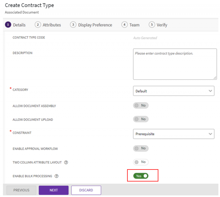The image size is (220, 197).
Task: Click the step 1 Details circle icon
Action: click(8, 25)
